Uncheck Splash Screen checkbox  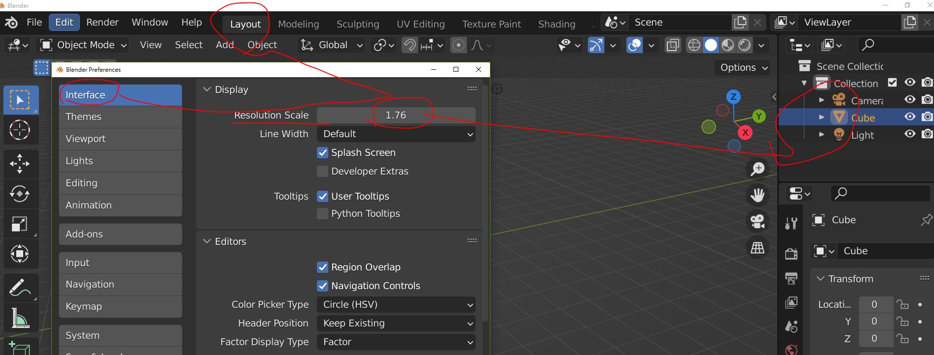click(323, 153)
